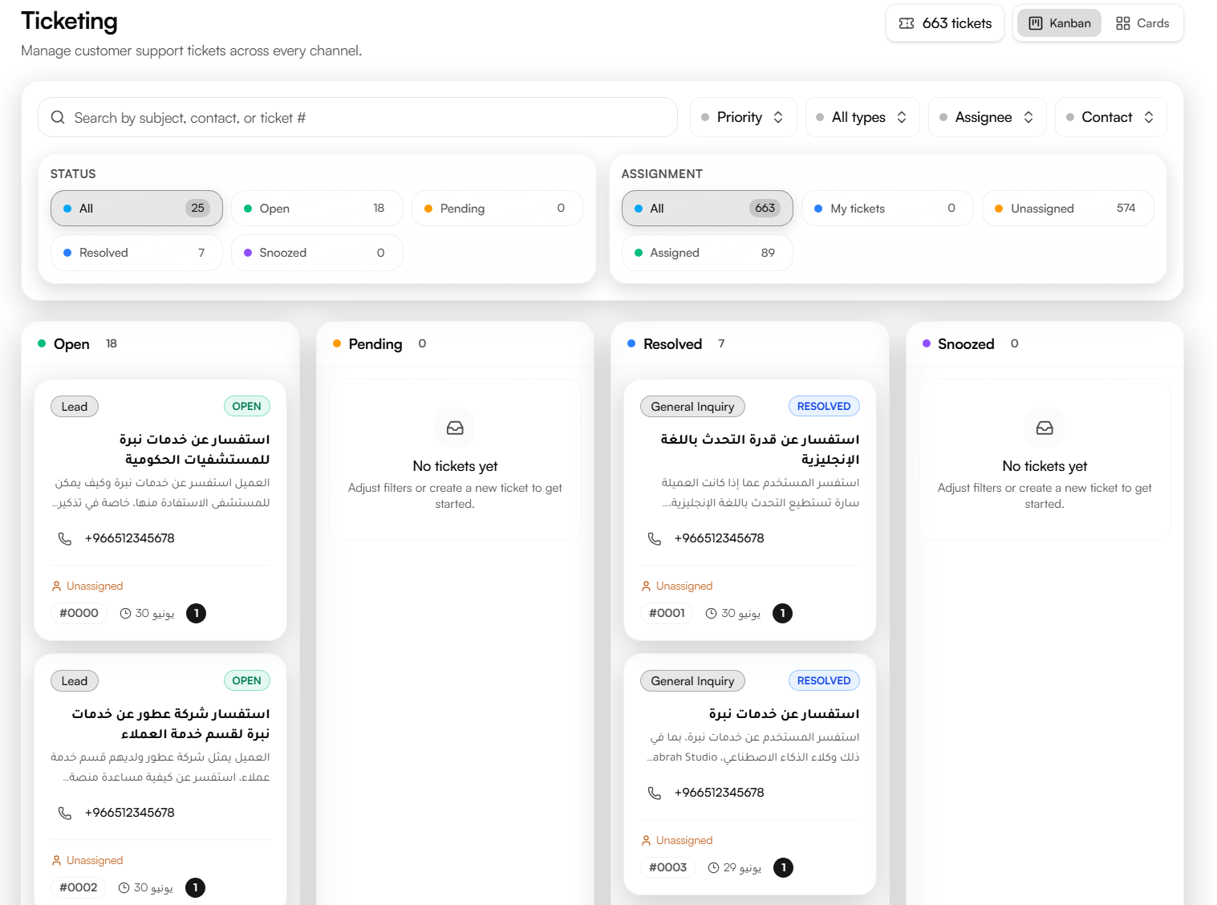Select the Unassigned assignment filter
The width and height of the screenshot is (1217, 905).
tap(1068, 209)
